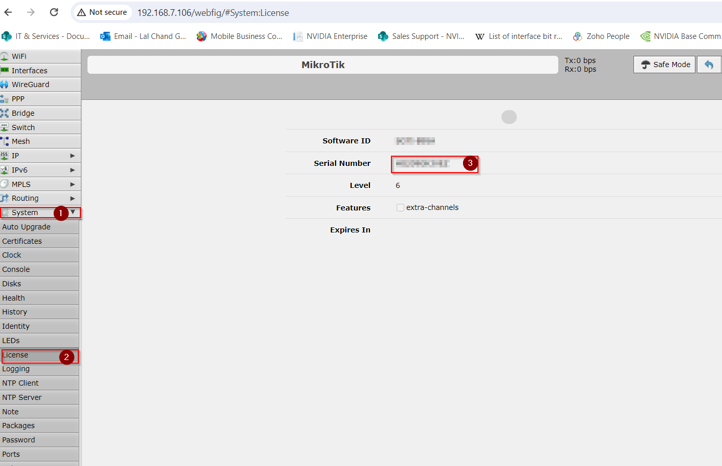Click the WireGuard menu icon
Viewport: 722px width, 466px height.
point(5,84)
